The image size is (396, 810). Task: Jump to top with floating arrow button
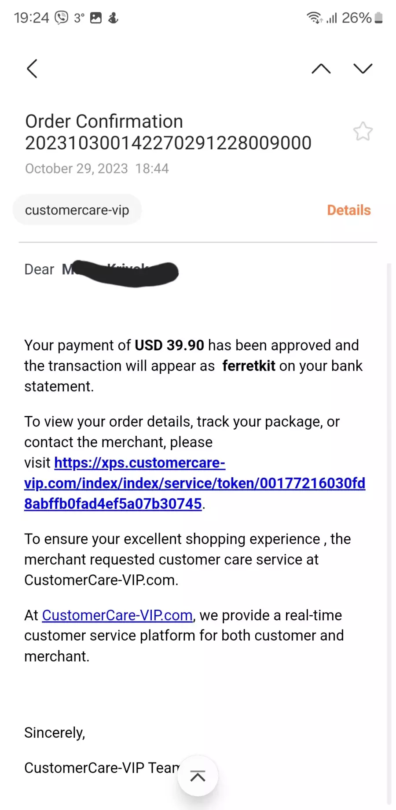coord(198,776)
